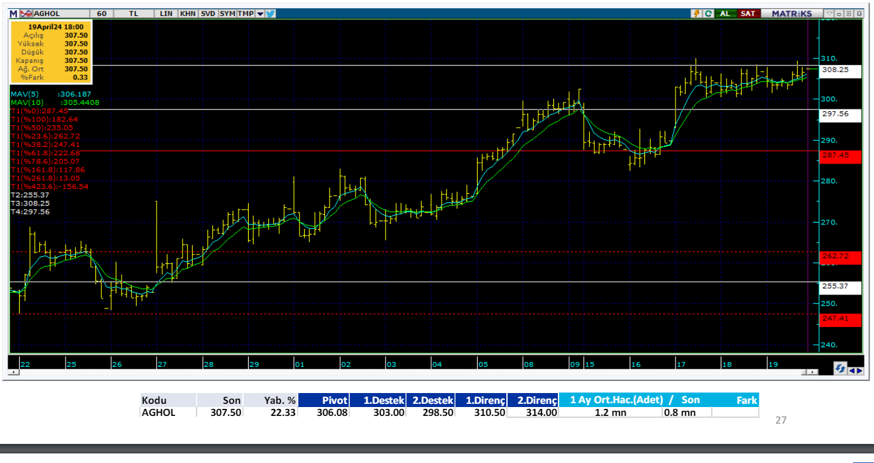Click the blue swap arrows icon below the chart
The width and height of the screenshot is (874, 463).
pyautogui.click(x=840, y=370)
